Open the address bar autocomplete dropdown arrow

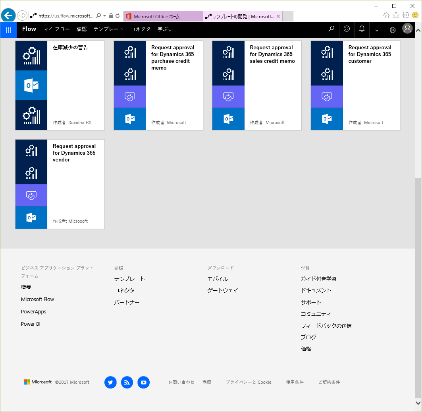[105, 16]
